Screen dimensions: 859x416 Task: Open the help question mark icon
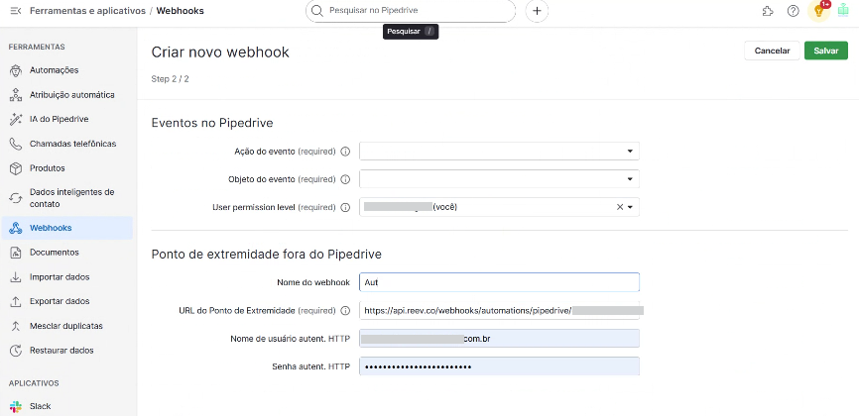793,11
